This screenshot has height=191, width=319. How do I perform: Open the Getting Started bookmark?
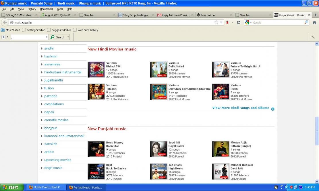point(34,30)
